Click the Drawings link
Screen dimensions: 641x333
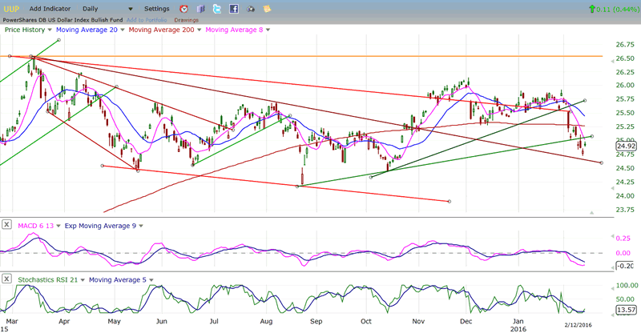[x=186, y=18]
